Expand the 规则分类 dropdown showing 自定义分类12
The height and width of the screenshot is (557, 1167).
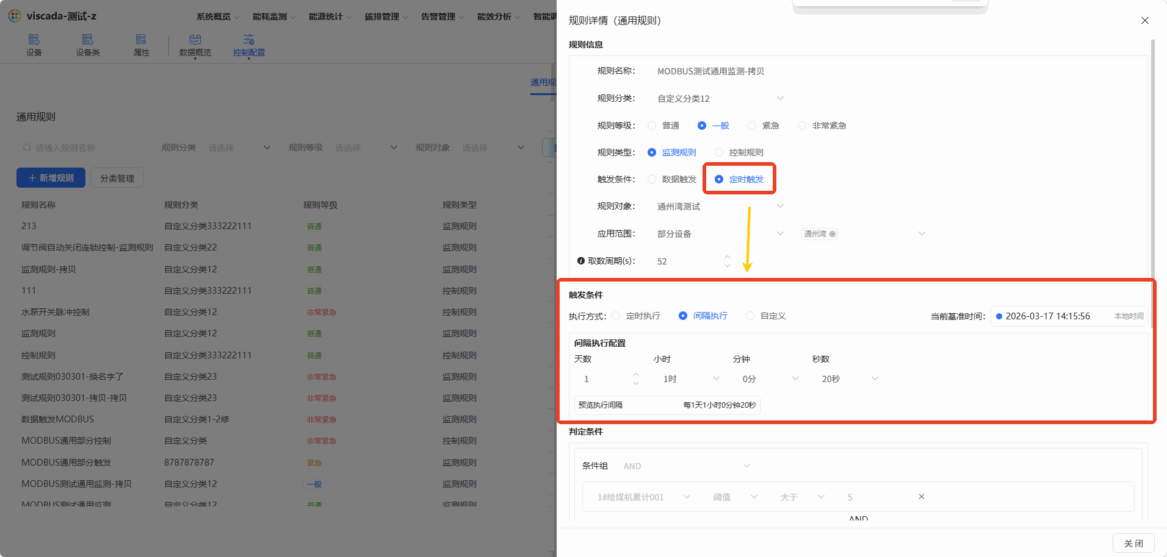(720, 98)
